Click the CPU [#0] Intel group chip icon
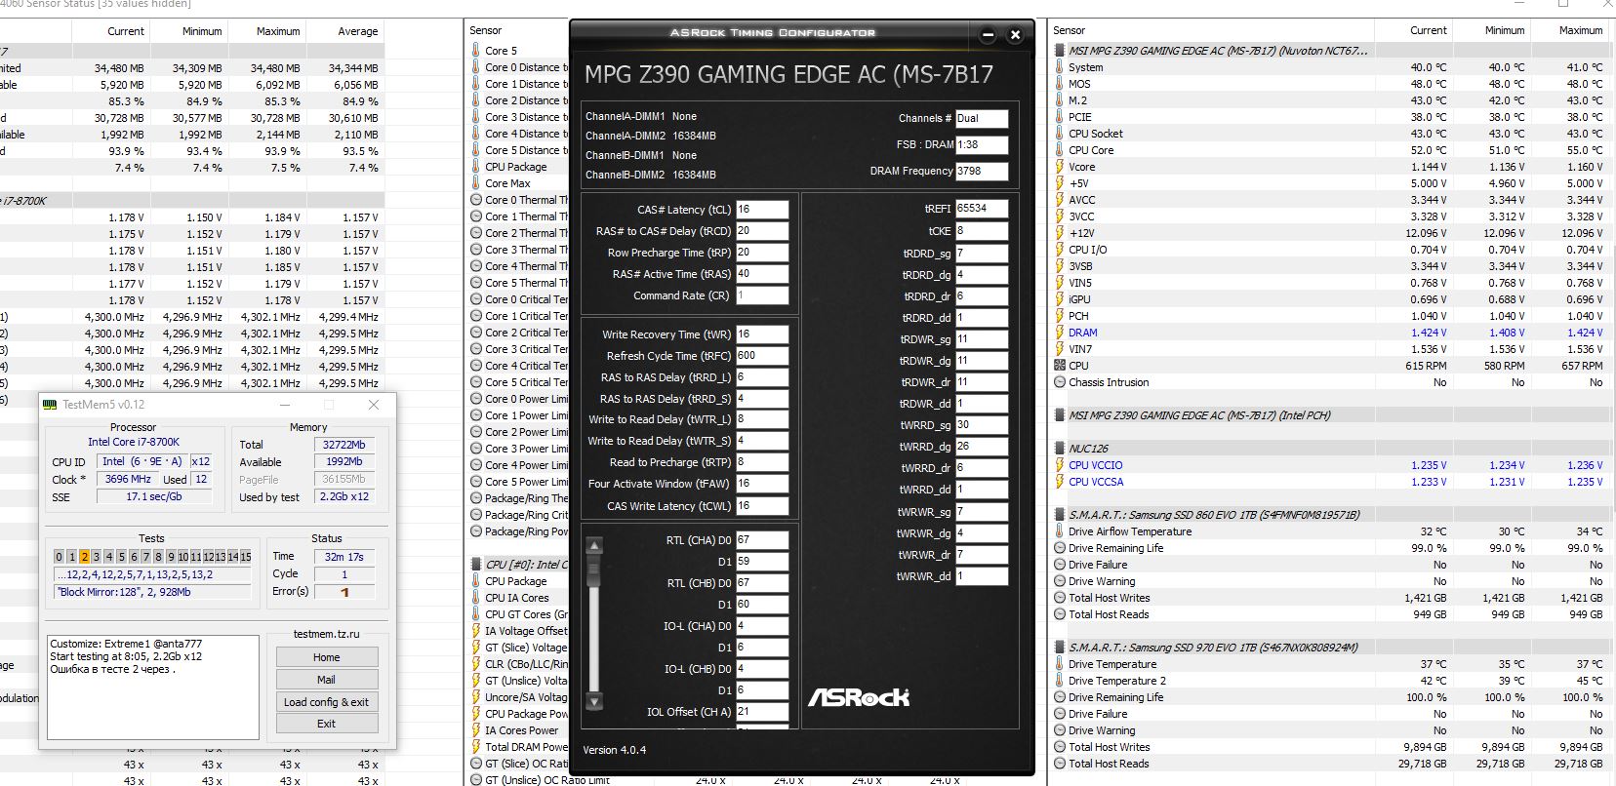The width and height of the screenshot is (1616, 786). (x=476, y=564)
